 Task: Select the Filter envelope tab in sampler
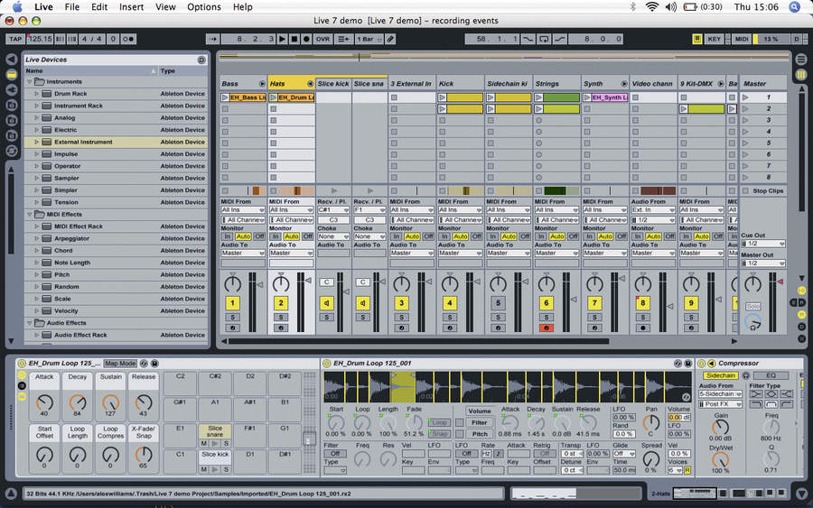coord(479,422)
